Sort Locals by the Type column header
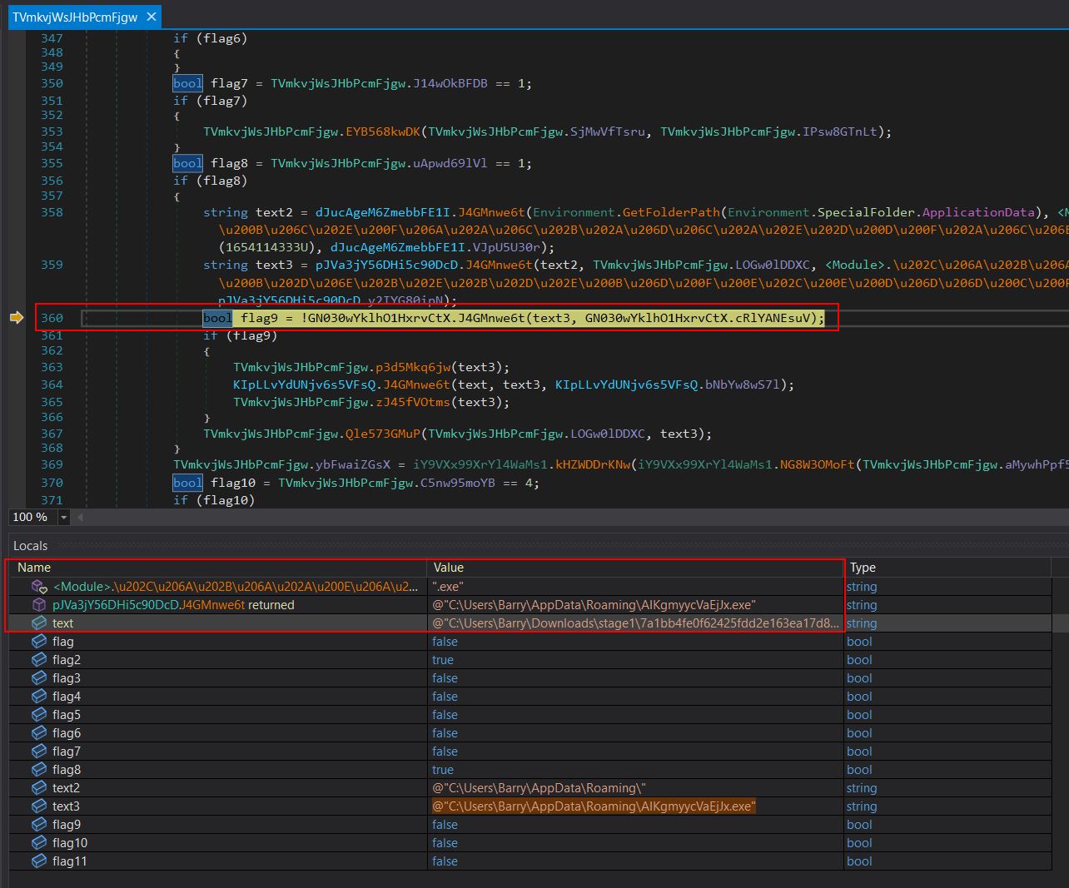The image size is (1069, 888). (947, 568)
